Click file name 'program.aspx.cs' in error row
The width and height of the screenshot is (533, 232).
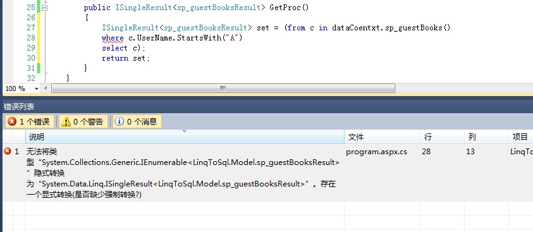click(376, 152)
